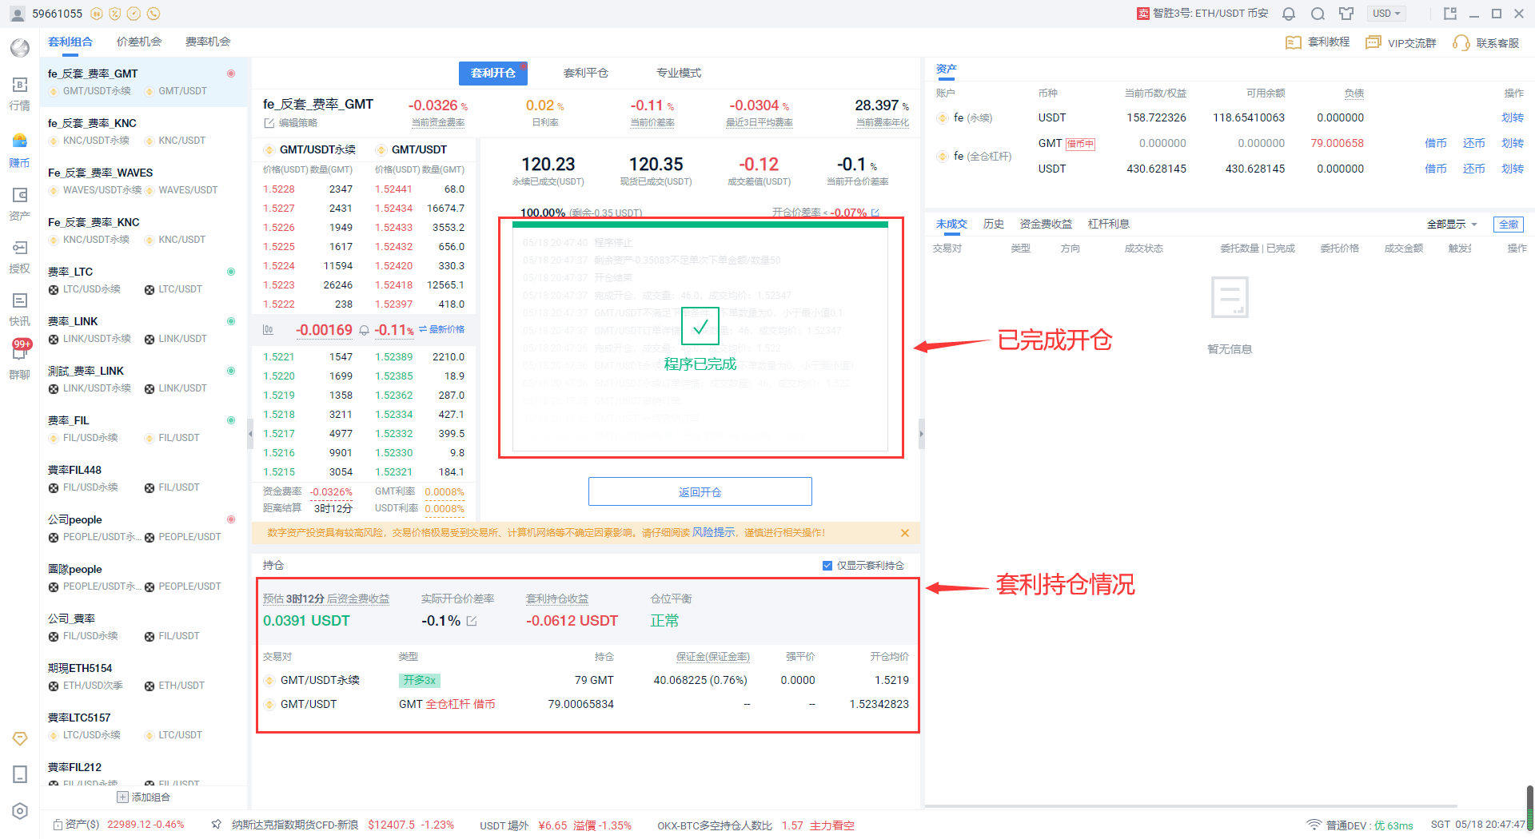Open the search magnifier icon

point(1318,14)
